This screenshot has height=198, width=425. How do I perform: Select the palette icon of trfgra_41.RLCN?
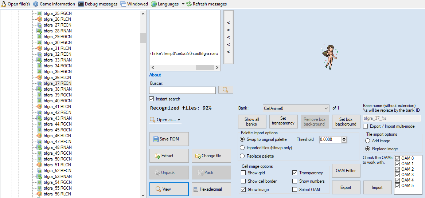pyautogui.click(x=39, y=106)
